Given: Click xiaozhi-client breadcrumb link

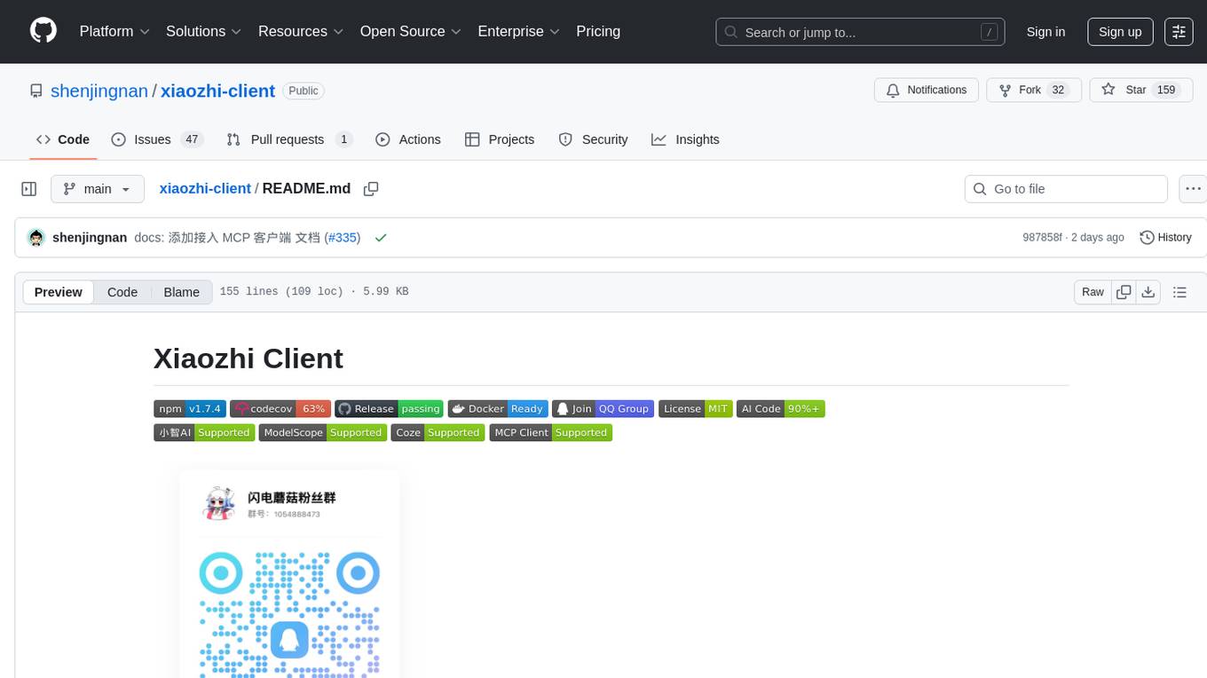Looking at the screenshot, I should tap(205, 189).
